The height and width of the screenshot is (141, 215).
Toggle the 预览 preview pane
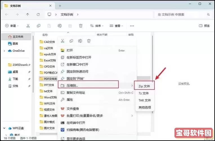click(204, 26)
